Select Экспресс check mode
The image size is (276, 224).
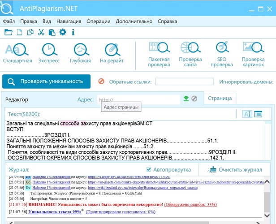coord(49,53)
